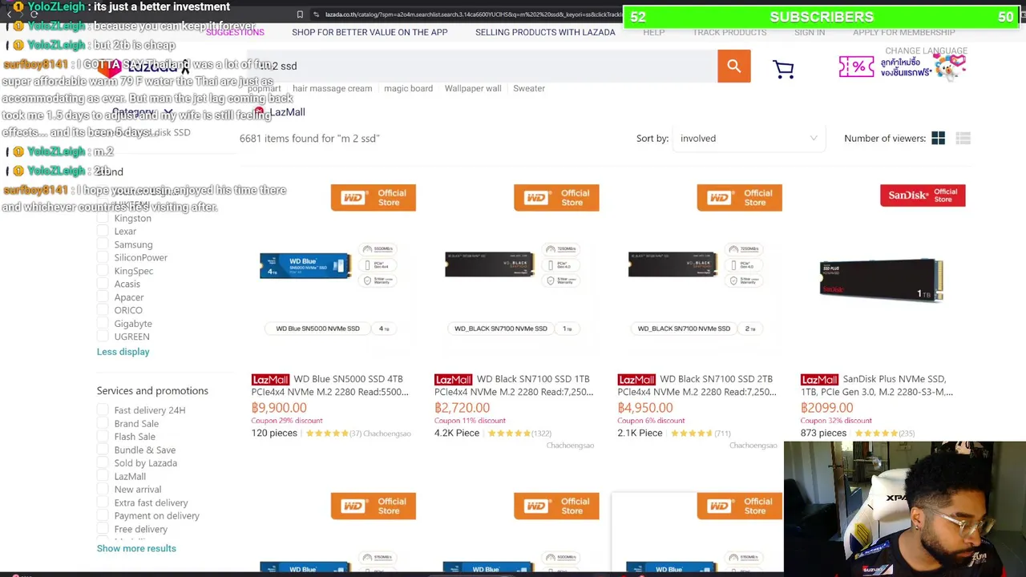Click the Wallpaper wall suggestion link

click(473, 88)
